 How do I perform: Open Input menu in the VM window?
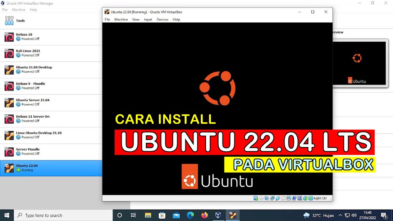(148, 19)
